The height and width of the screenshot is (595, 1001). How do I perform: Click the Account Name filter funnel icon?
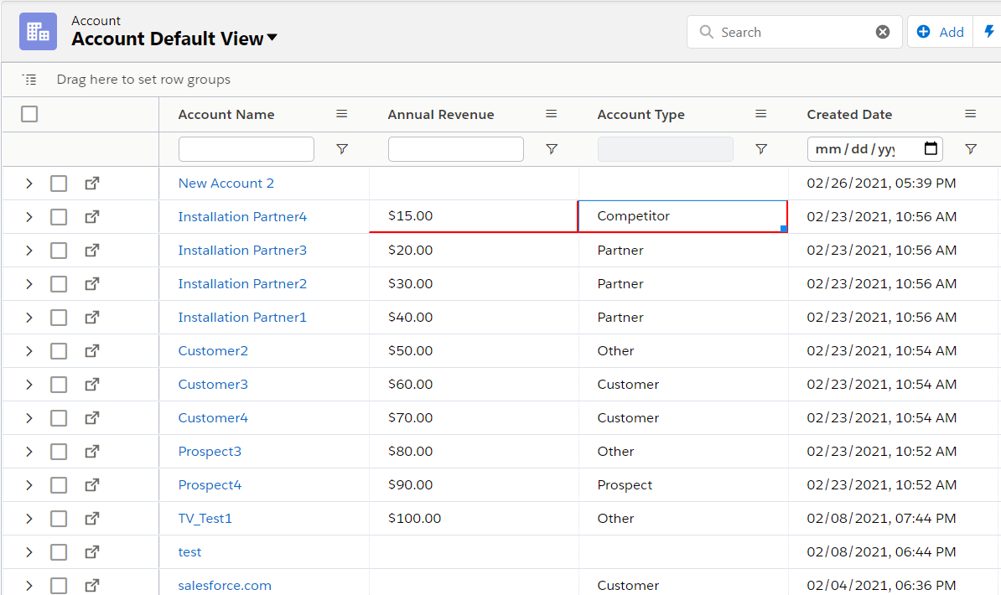342,149
